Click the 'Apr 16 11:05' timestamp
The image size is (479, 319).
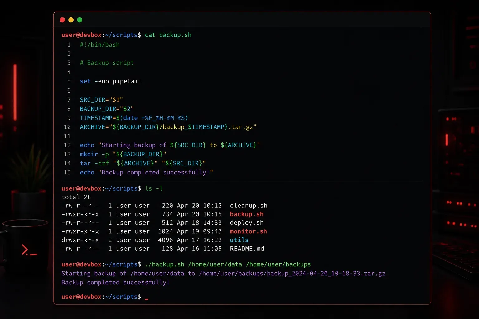pyautogui.click(x=199, y=249)
